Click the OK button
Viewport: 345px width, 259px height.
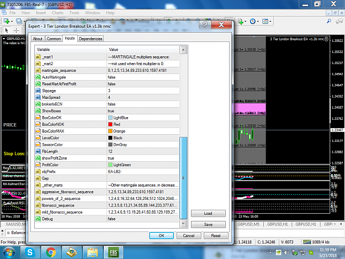click(x=162, y=235)
